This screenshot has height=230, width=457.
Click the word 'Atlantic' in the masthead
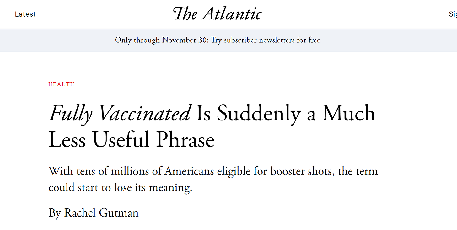point(232,14)
